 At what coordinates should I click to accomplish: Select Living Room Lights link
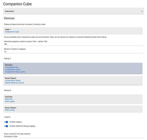coord(13,69)
